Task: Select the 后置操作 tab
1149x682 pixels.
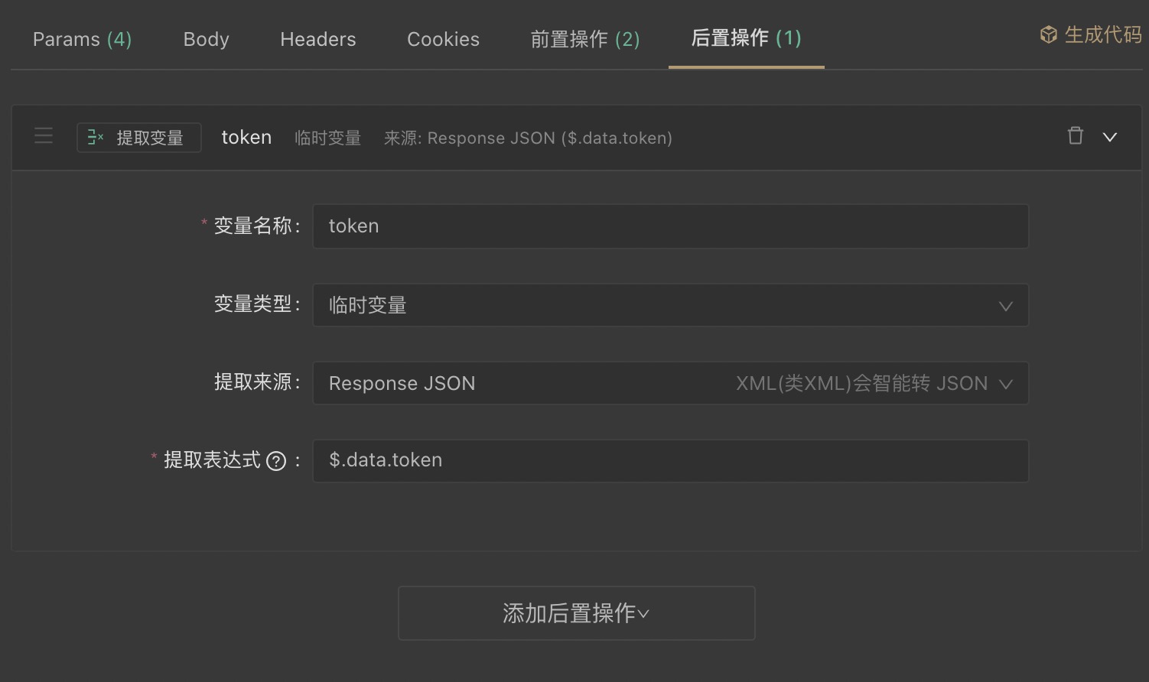Action: (x=745, y=38)
